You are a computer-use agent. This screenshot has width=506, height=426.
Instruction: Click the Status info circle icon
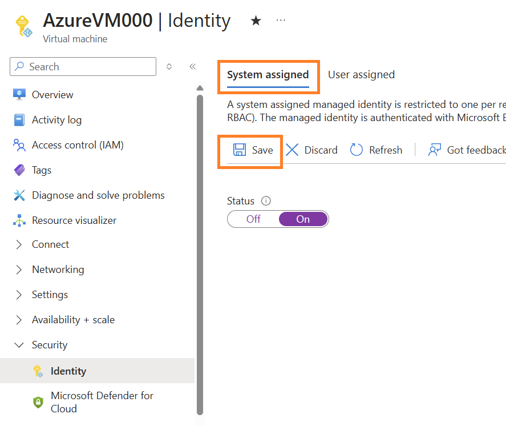(x=266, y=201)
